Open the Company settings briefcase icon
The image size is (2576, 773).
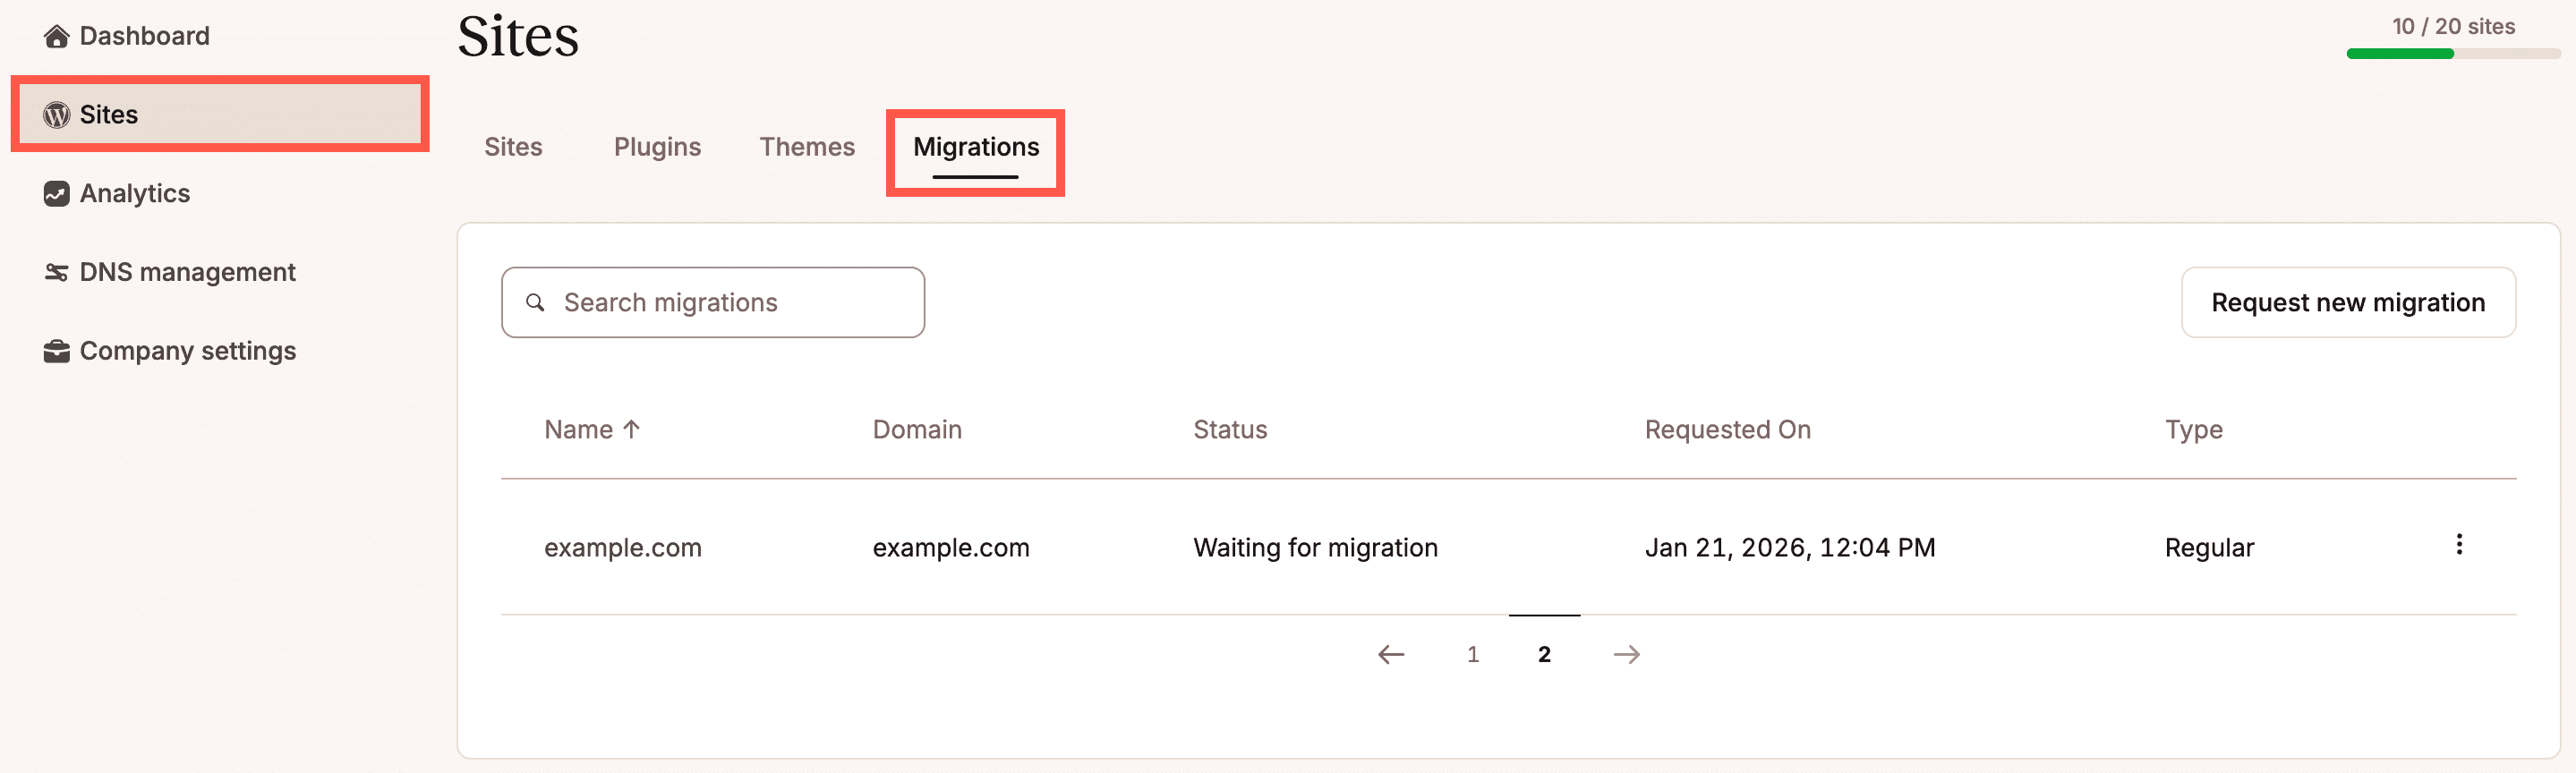tap(57, 350)
